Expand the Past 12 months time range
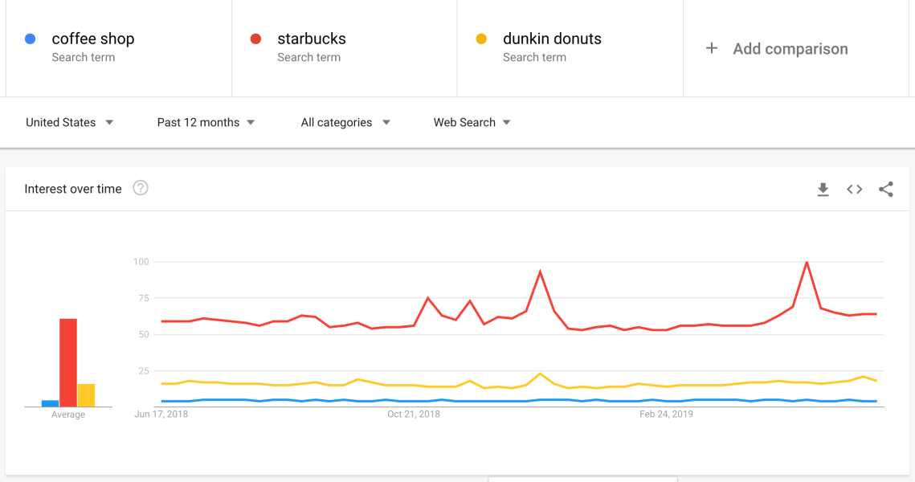This screenshot has width=915, height=482. (206, 122)
